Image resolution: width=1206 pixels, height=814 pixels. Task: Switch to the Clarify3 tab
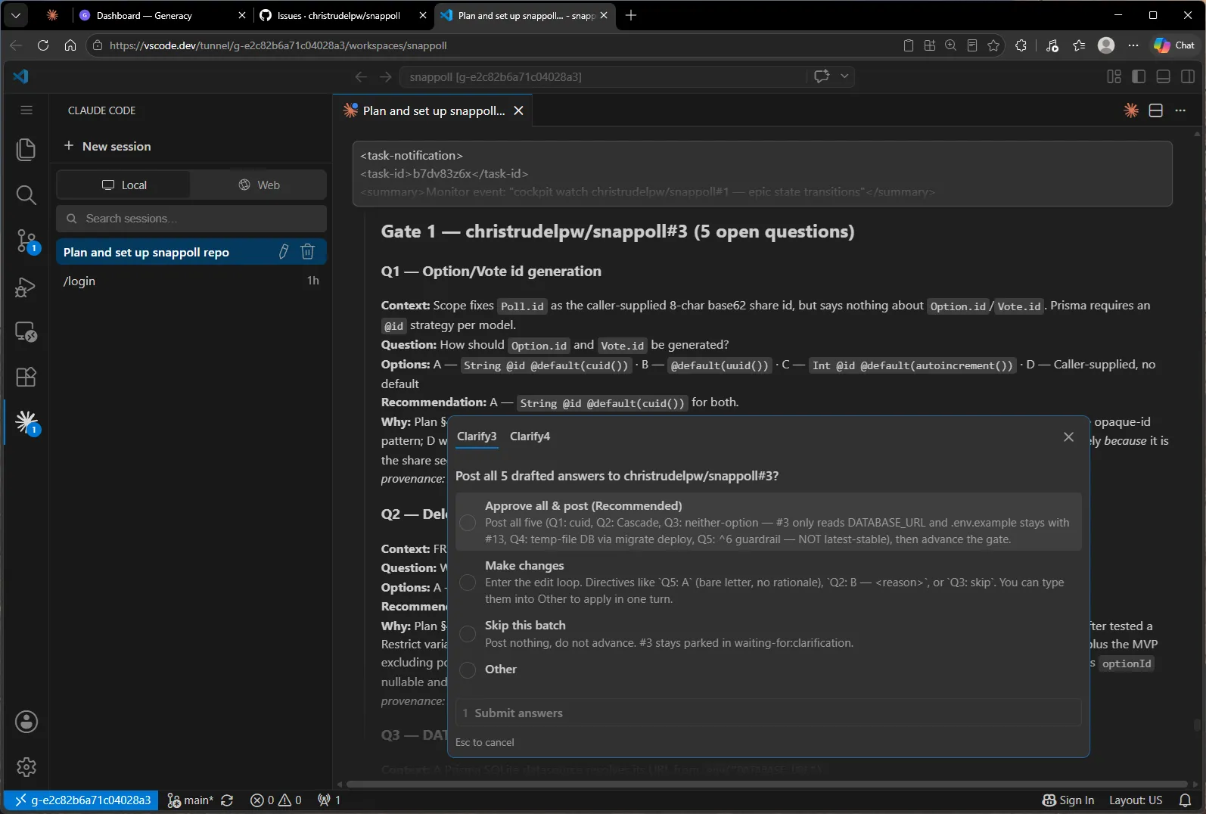(477, 437)
